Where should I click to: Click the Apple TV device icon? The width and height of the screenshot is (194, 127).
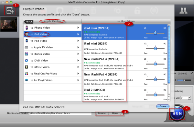point(27,47)
